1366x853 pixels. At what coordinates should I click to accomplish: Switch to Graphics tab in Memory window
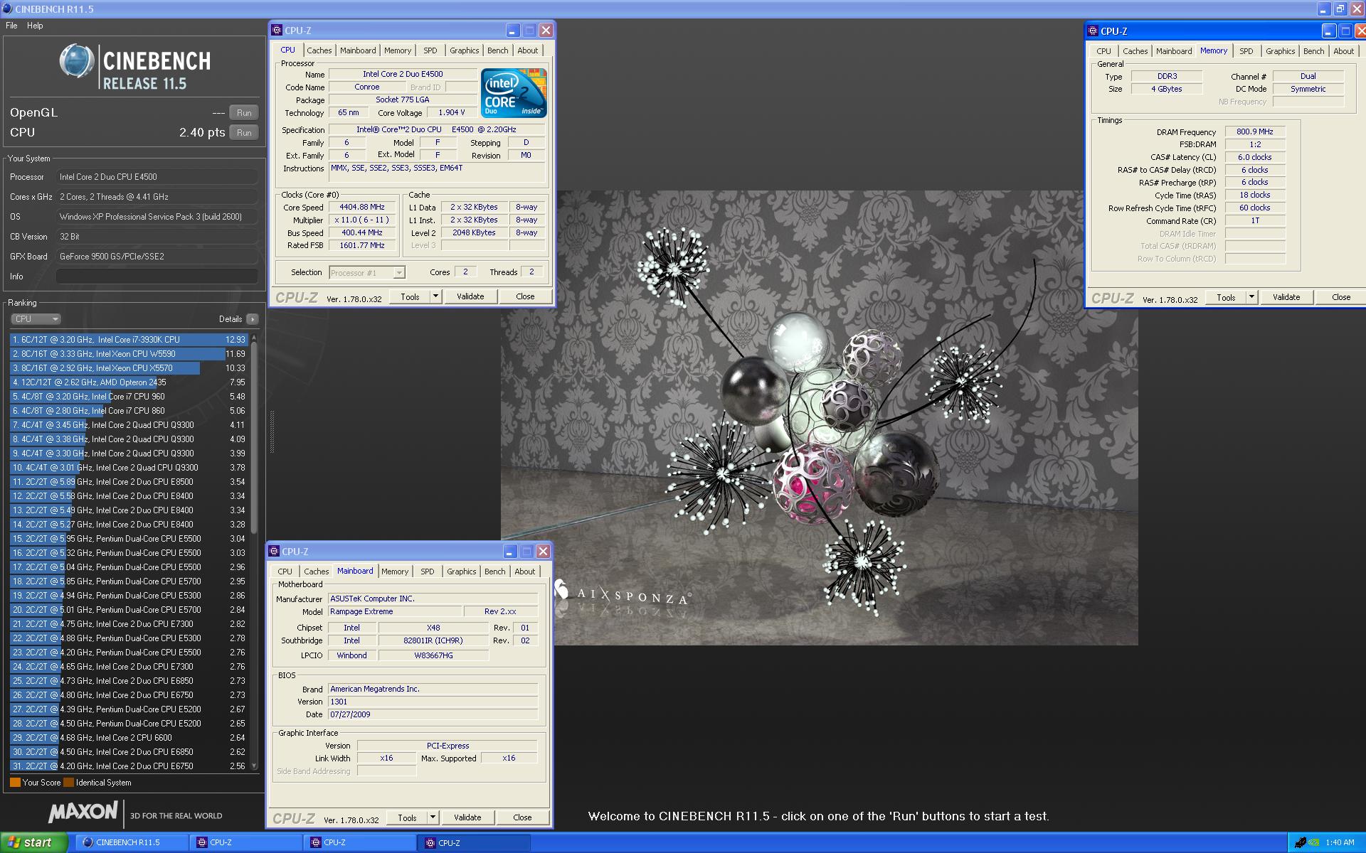point(1280,51)
